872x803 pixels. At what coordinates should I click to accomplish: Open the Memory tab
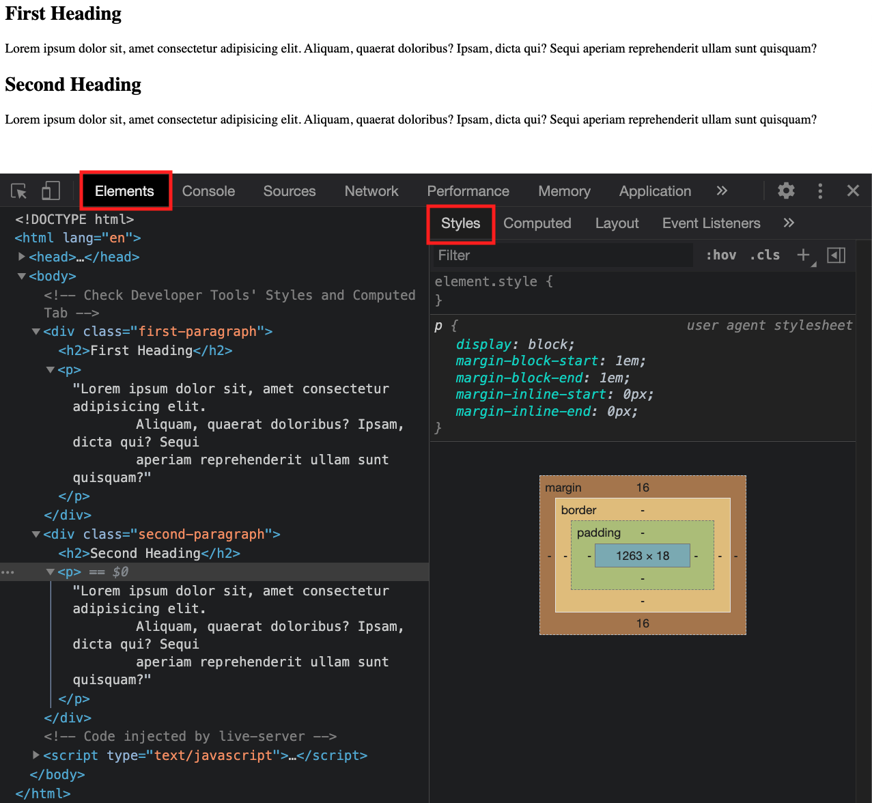click(564, 191)
